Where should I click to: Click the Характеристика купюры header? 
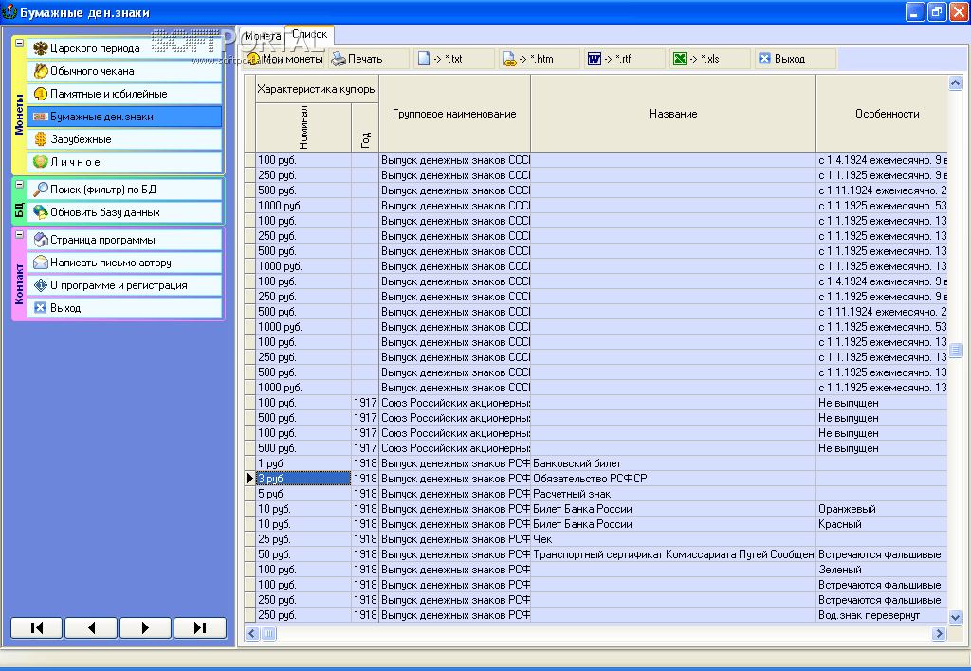point(317,89)
